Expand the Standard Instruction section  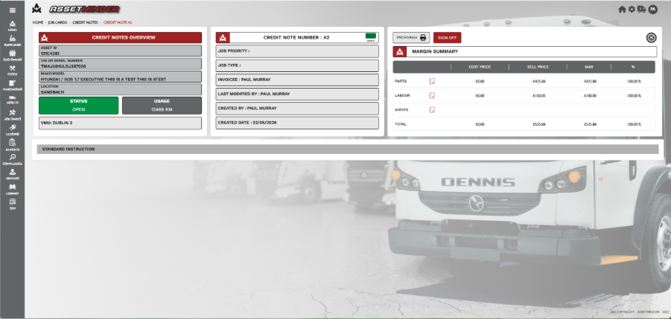tap(348, 149)
